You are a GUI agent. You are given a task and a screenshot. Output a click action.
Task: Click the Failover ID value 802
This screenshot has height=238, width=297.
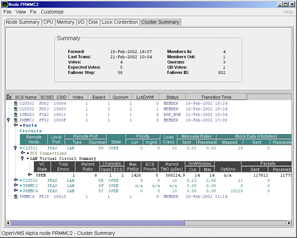(222, 73)
